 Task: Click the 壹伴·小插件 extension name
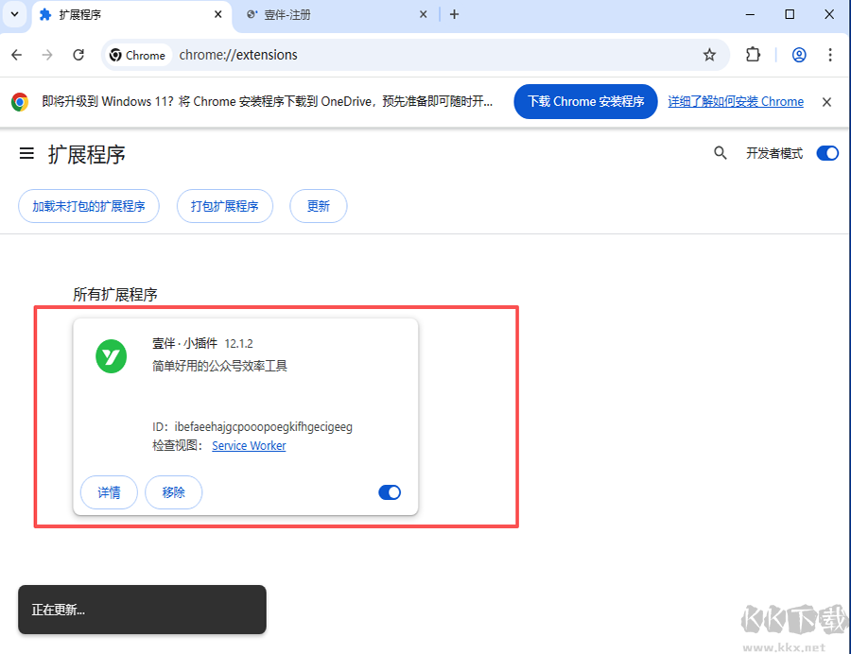click(x=184, y=343)
